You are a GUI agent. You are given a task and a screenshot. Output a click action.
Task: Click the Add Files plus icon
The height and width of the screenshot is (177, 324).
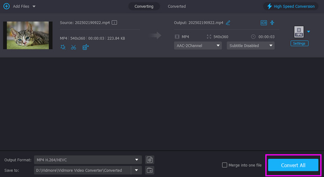(6, 6)
